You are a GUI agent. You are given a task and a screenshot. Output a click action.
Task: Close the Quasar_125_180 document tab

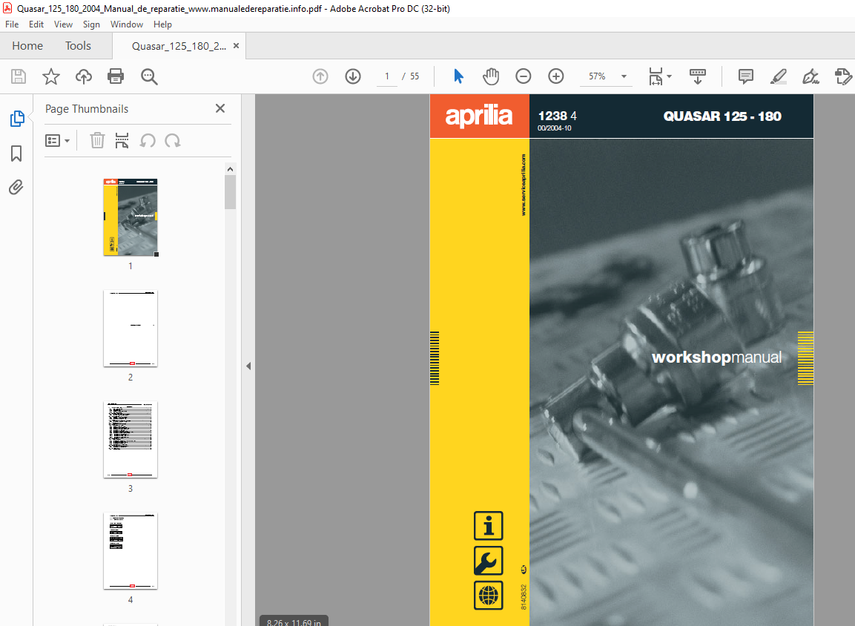click(x=236, y=46)
